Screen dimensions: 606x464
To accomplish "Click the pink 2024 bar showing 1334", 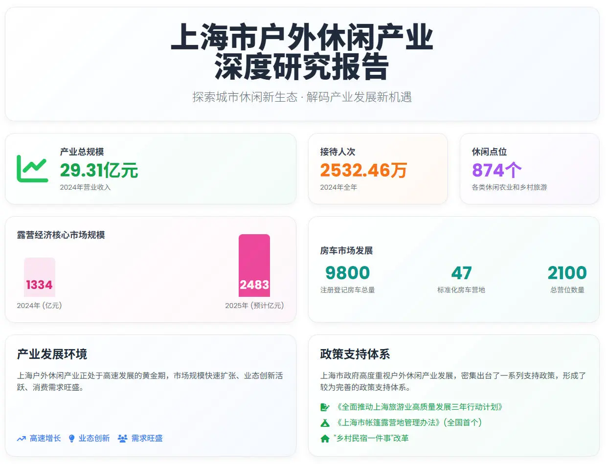I will point(39,277).
